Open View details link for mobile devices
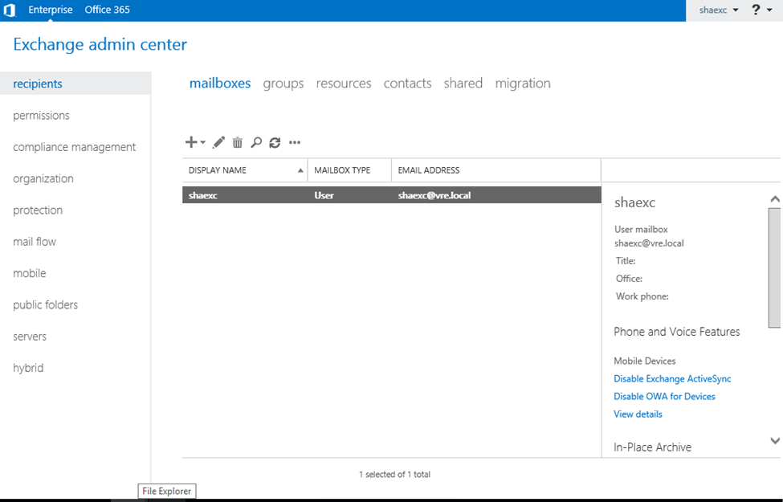 click(x=638, y=414)
